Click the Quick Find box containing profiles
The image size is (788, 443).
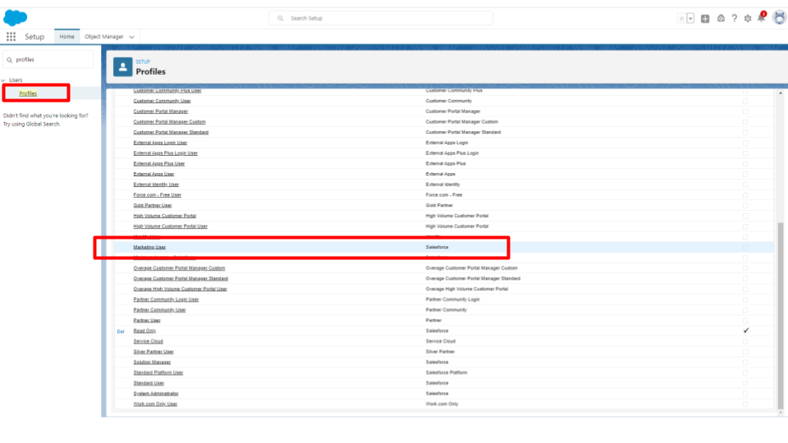tap(48, 59)
